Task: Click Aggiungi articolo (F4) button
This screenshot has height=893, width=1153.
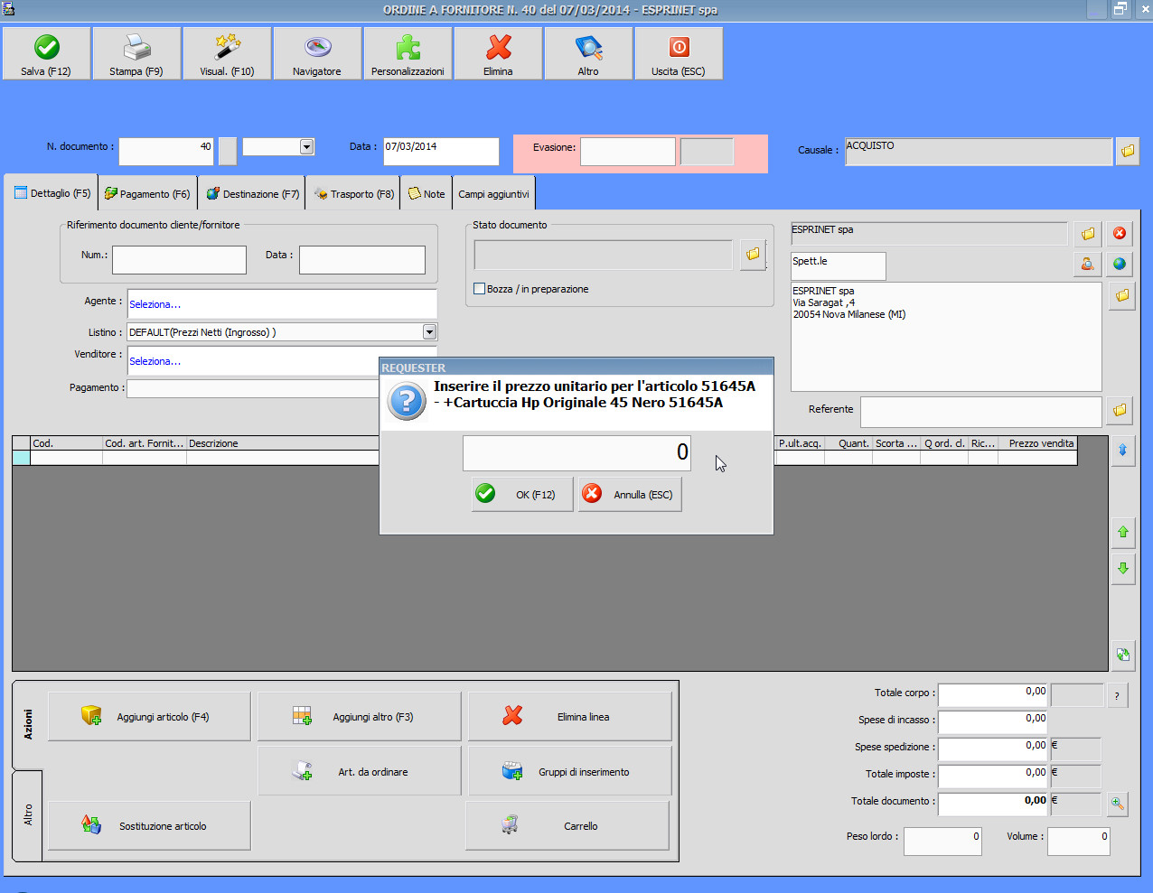Action: (149, 717)
